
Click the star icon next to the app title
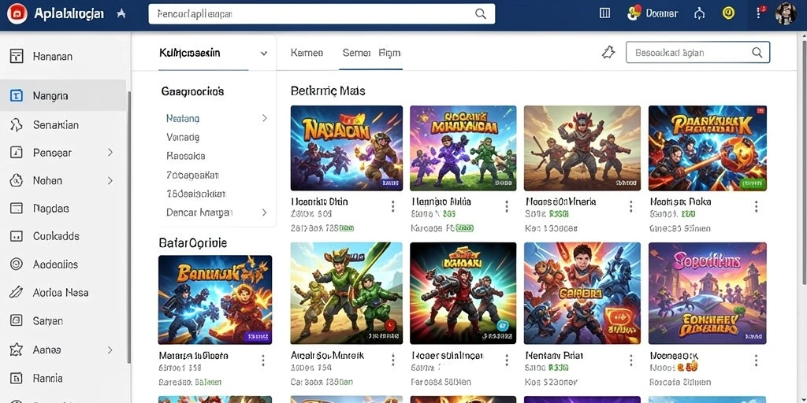(x=121, y=14)
